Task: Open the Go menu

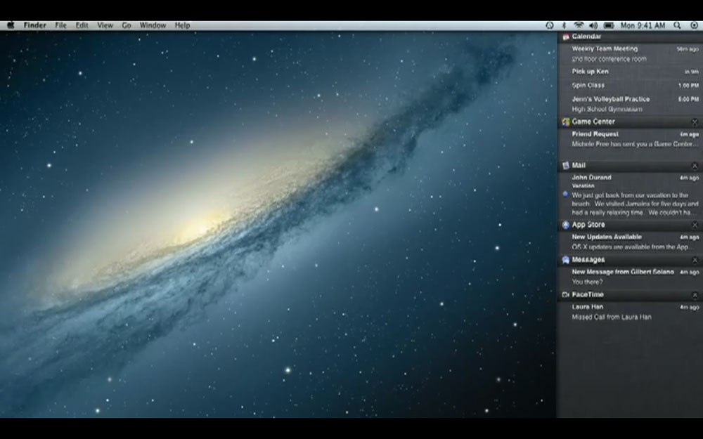Action: [x=127, y=25]
